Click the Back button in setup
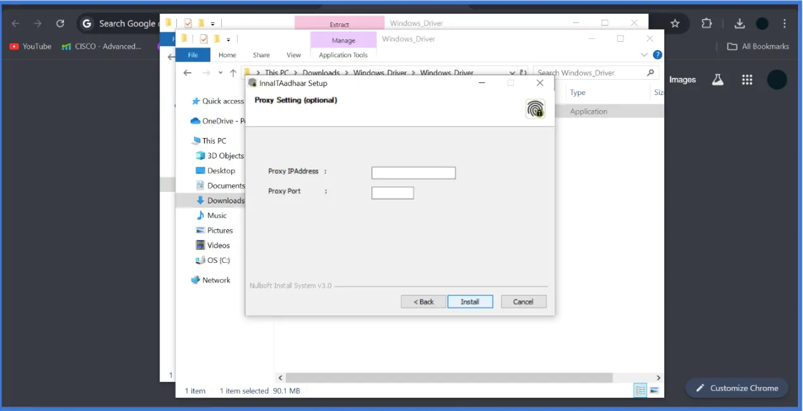Screen dimensions: 803x411 tap(423, 301)
